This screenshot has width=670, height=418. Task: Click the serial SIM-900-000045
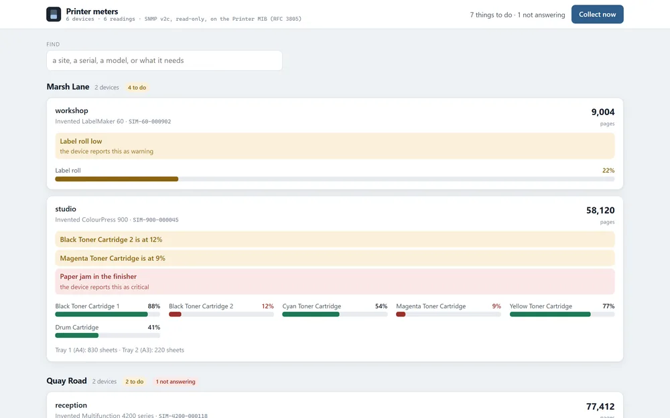pyautogui.click(x=155, y=220)
